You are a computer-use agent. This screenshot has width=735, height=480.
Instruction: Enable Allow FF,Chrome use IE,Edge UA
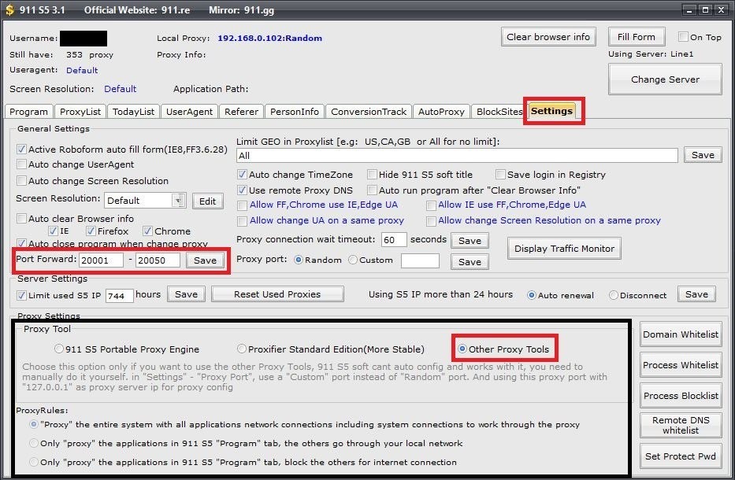[242, 205]
